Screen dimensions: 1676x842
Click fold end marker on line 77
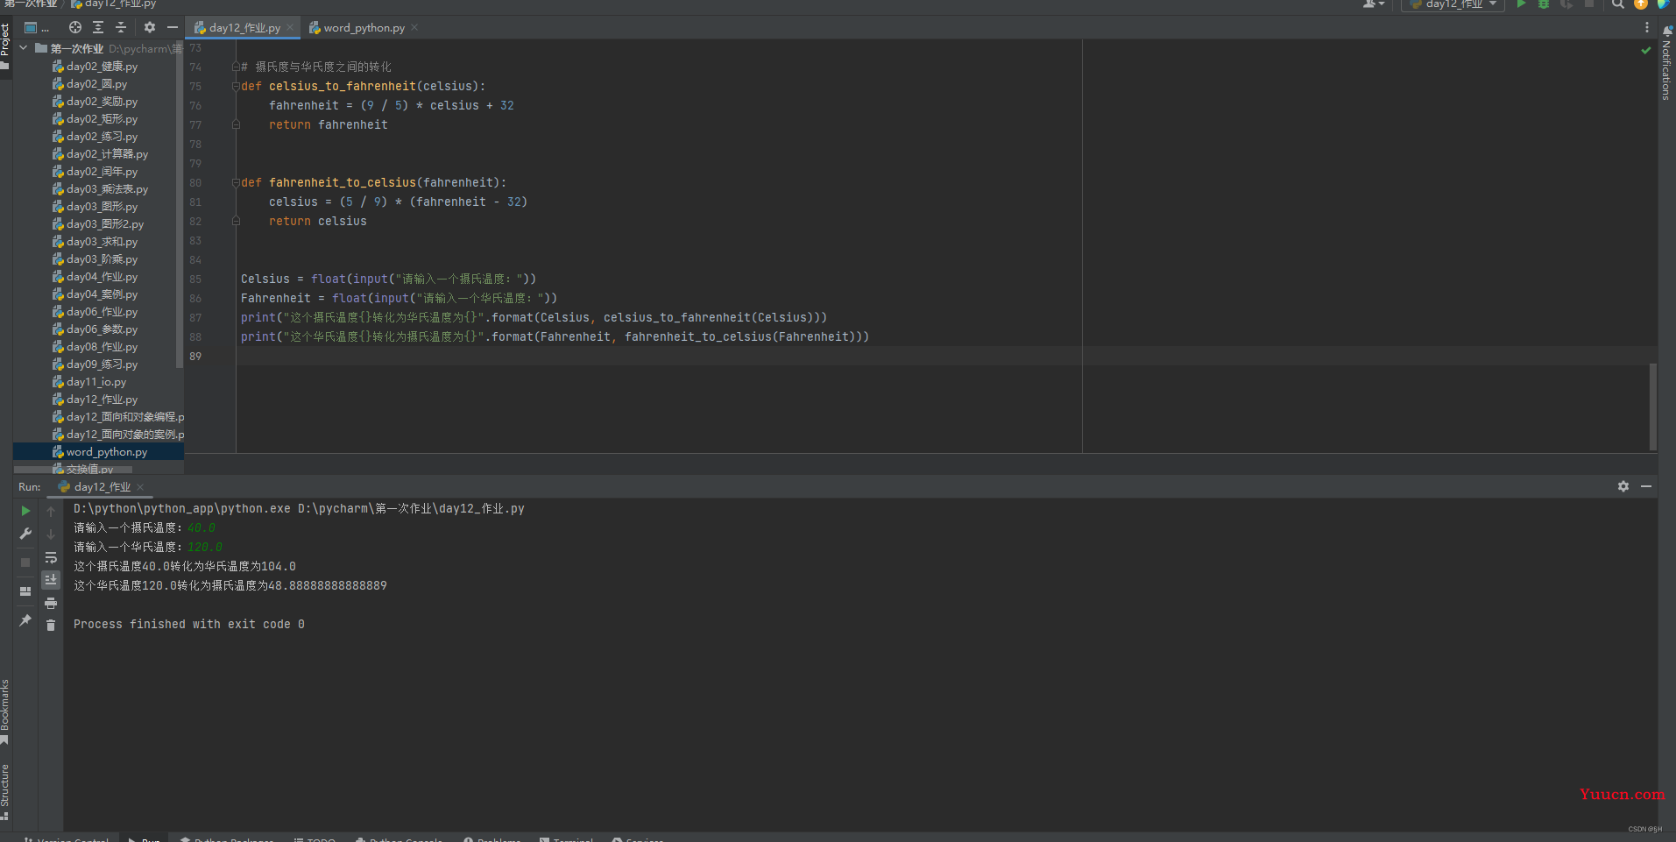click(x=236, y=125)
